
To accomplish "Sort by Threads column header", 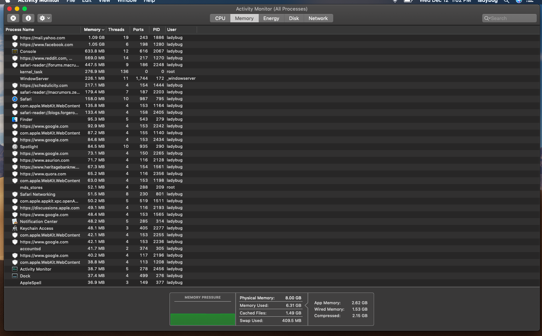I will [118, 29].
